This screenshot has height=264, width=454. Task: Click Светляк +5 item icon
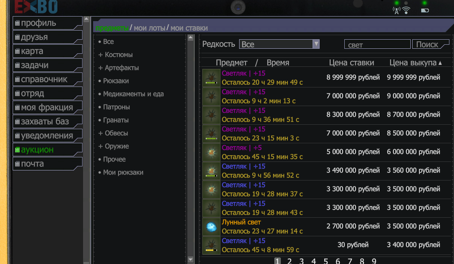tap(211, 152)
